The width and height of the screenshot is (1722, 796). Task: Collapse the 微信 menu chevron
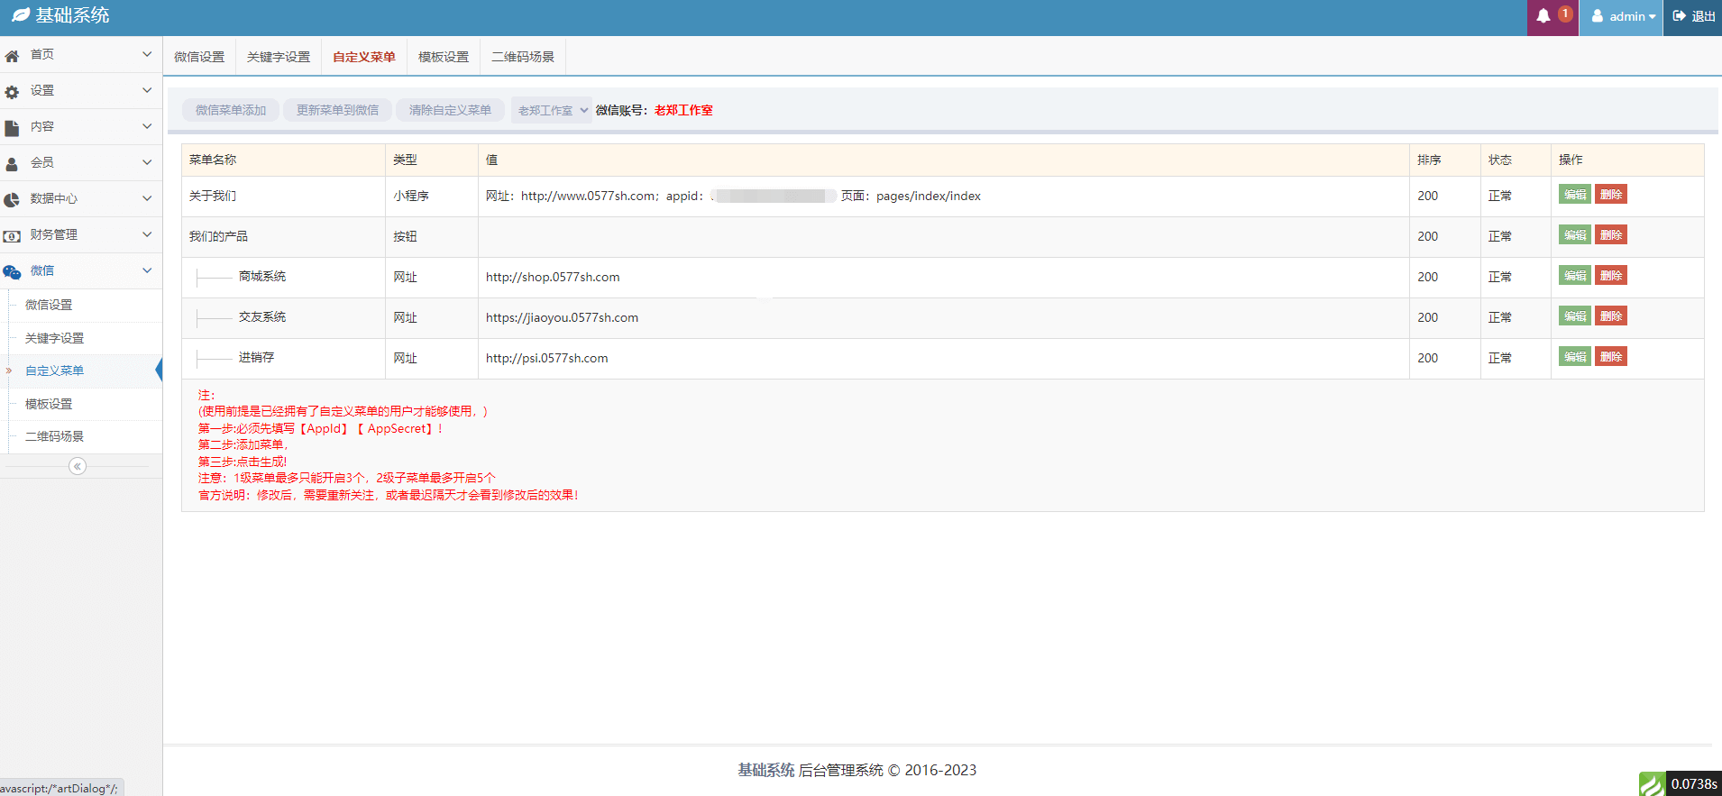pos(147,270)
